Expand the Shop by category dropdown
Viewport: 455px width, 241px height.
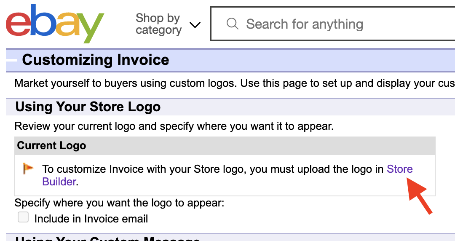168,24
